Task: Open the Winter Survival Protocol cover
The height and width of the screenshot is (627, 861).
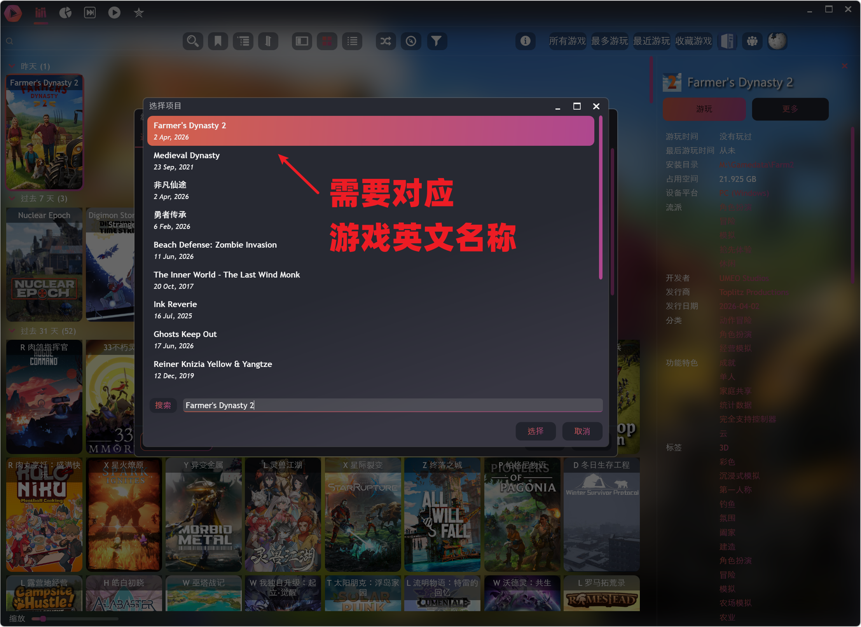Action: pyautogui.click(x=602, y=514)
